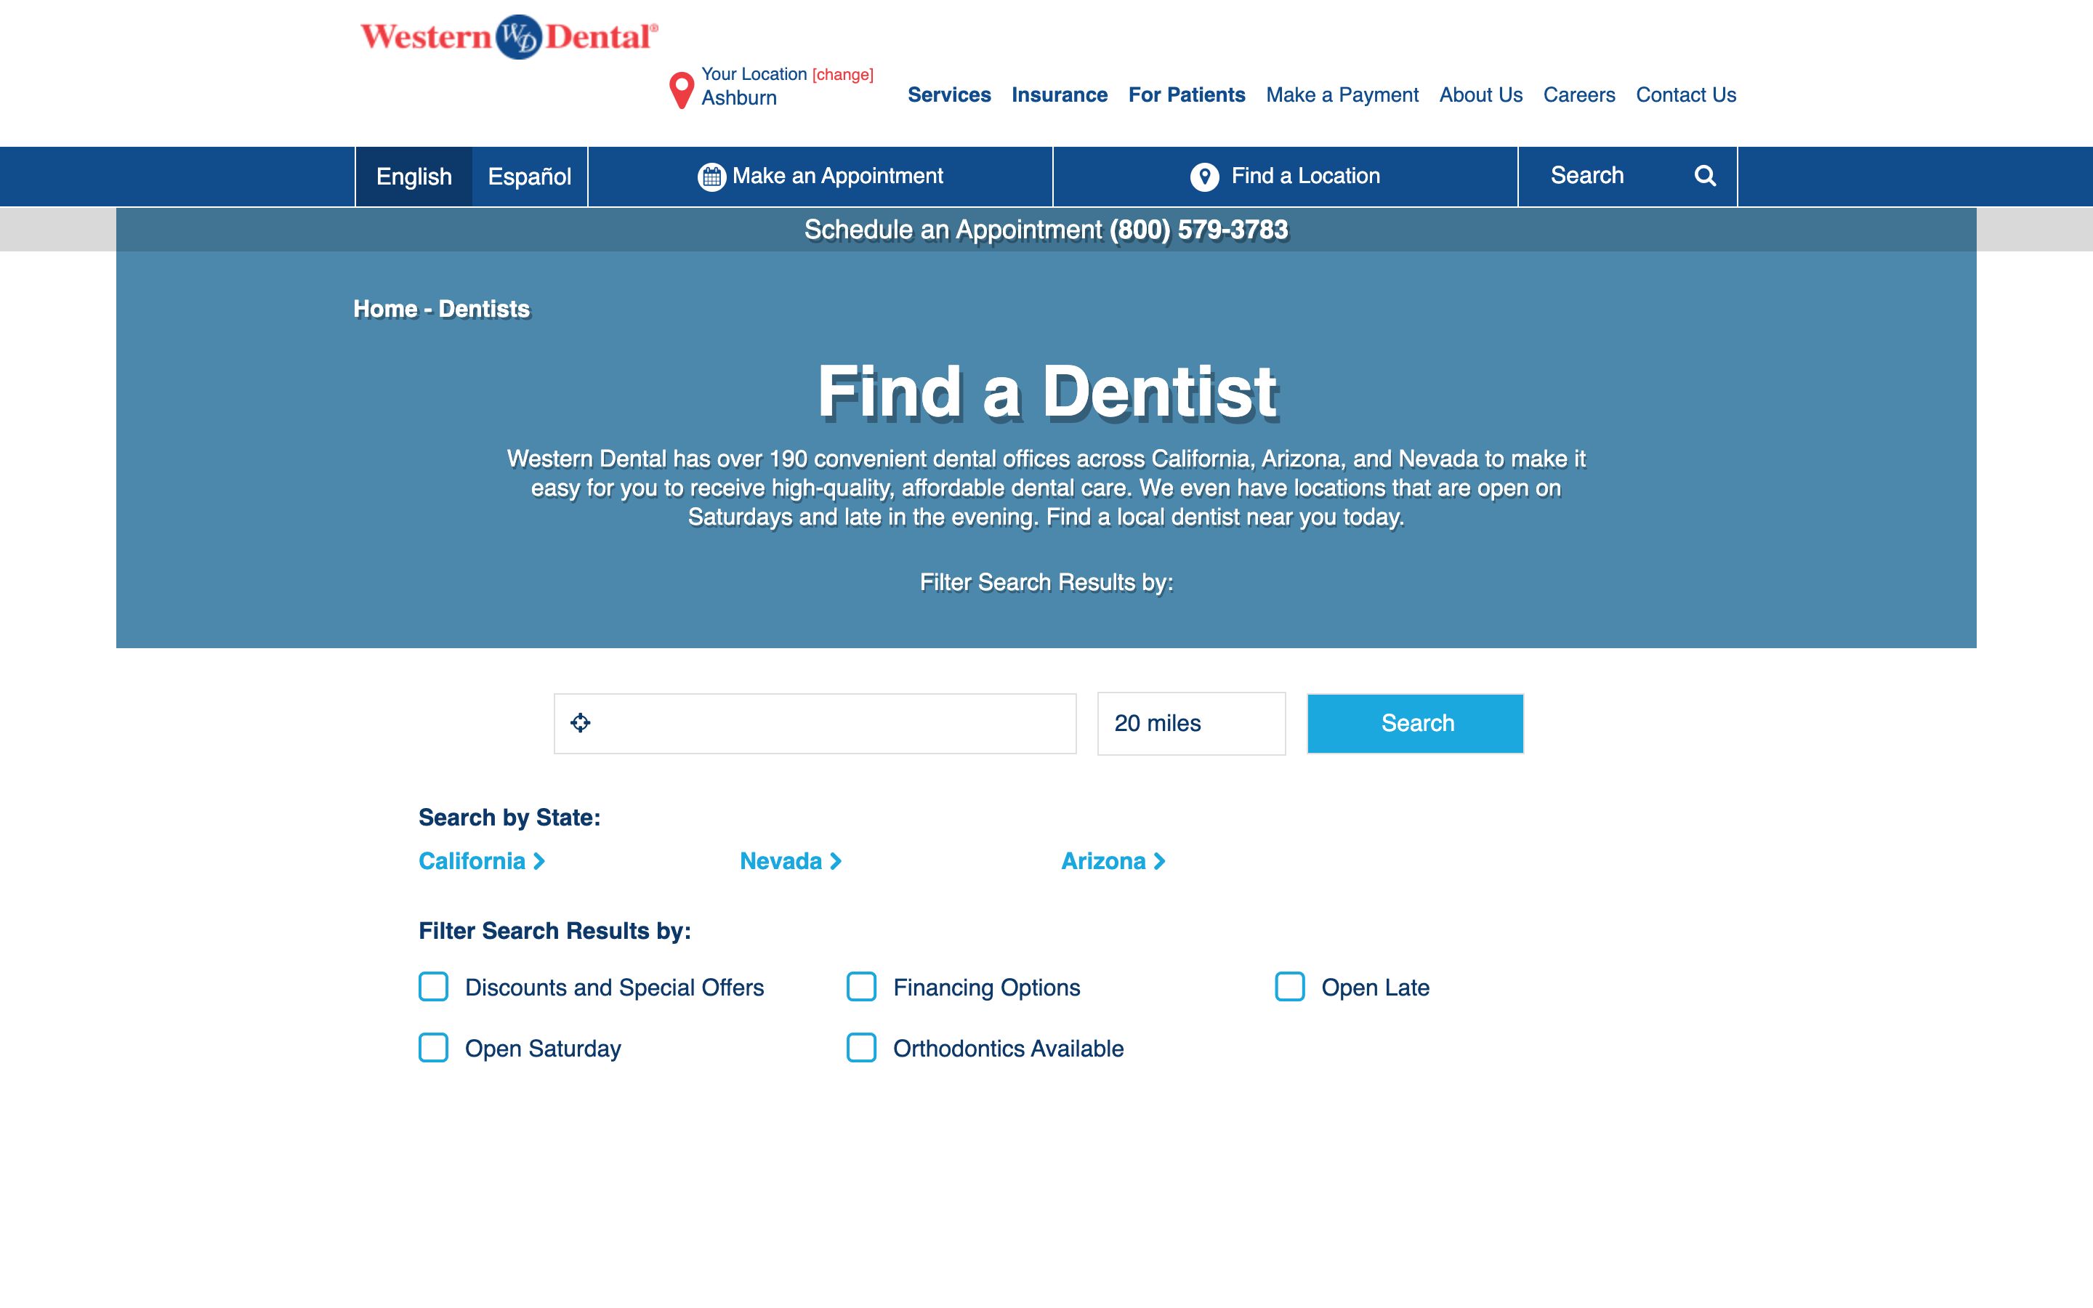The image size is (2093, 1308).
Task: Click the Find a Dentist heading
Action: (x=1046, y=392)
